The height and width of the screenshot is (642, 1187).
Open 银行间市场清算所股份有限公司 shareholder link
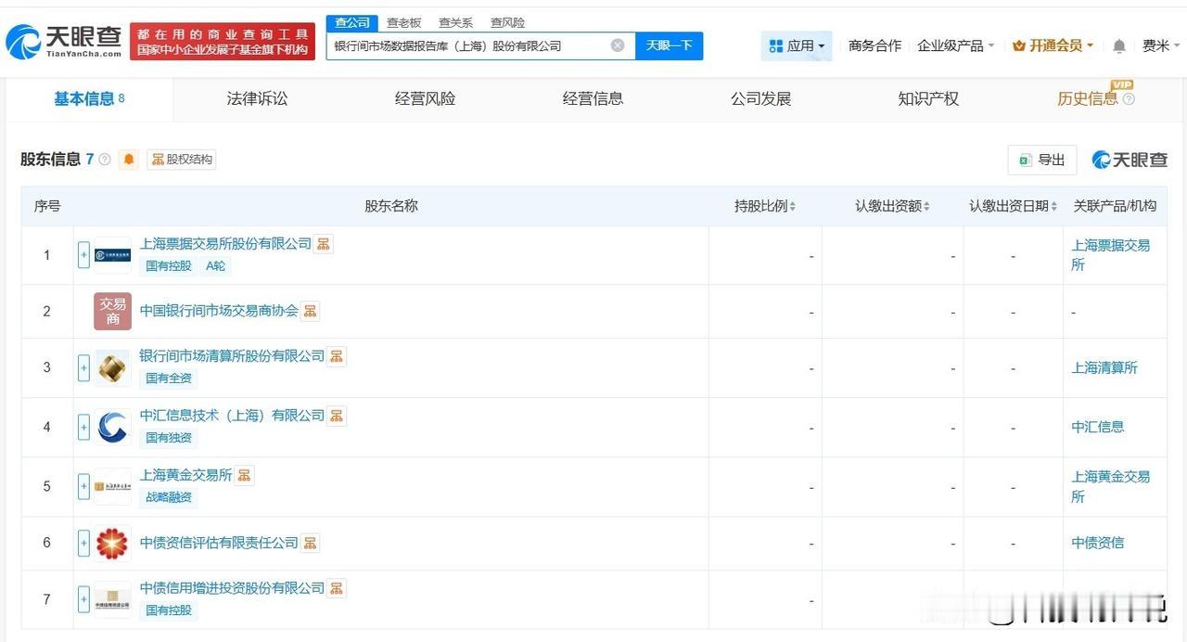point(232,356)
